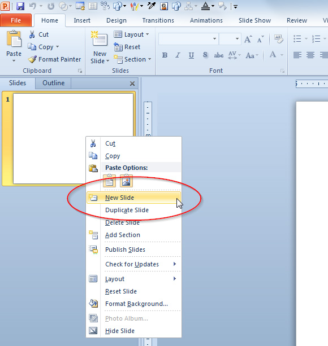Click the New Slide icon in ribbon
Viewport: 328px width, 346px height.
(100, 40)
